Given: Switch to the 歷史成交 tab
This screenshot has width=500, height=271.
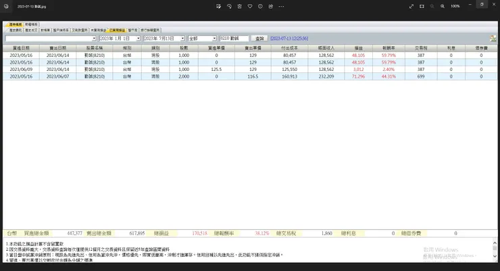Looking at the screenshot, I should tap(31, 30).
